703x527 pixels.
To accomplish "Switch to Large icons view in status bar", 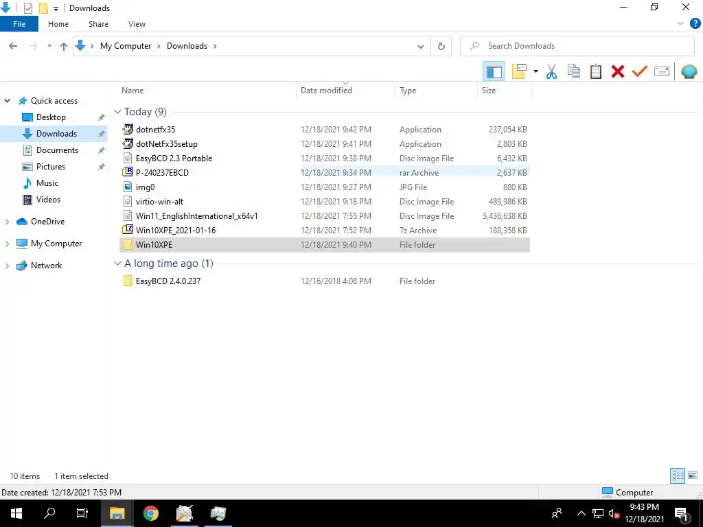I will pyautogui.click(x=693, y=476).
